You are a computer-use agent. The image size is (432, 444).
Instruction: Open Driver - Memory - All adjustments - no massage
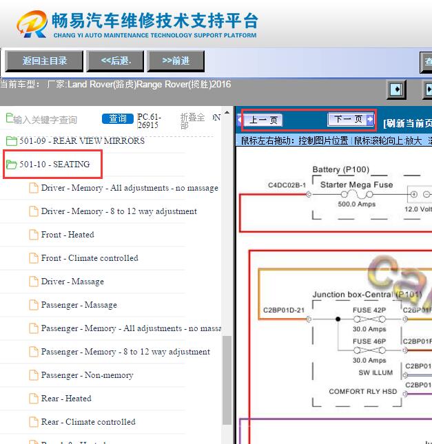[x=130, y=188]
